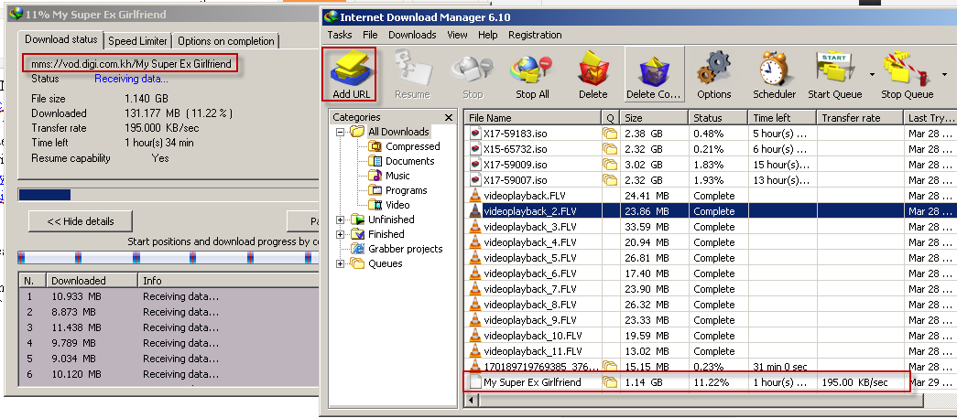957x418 pixels.
Task: Switch to Options on completion tab
Action: [226, 41]
